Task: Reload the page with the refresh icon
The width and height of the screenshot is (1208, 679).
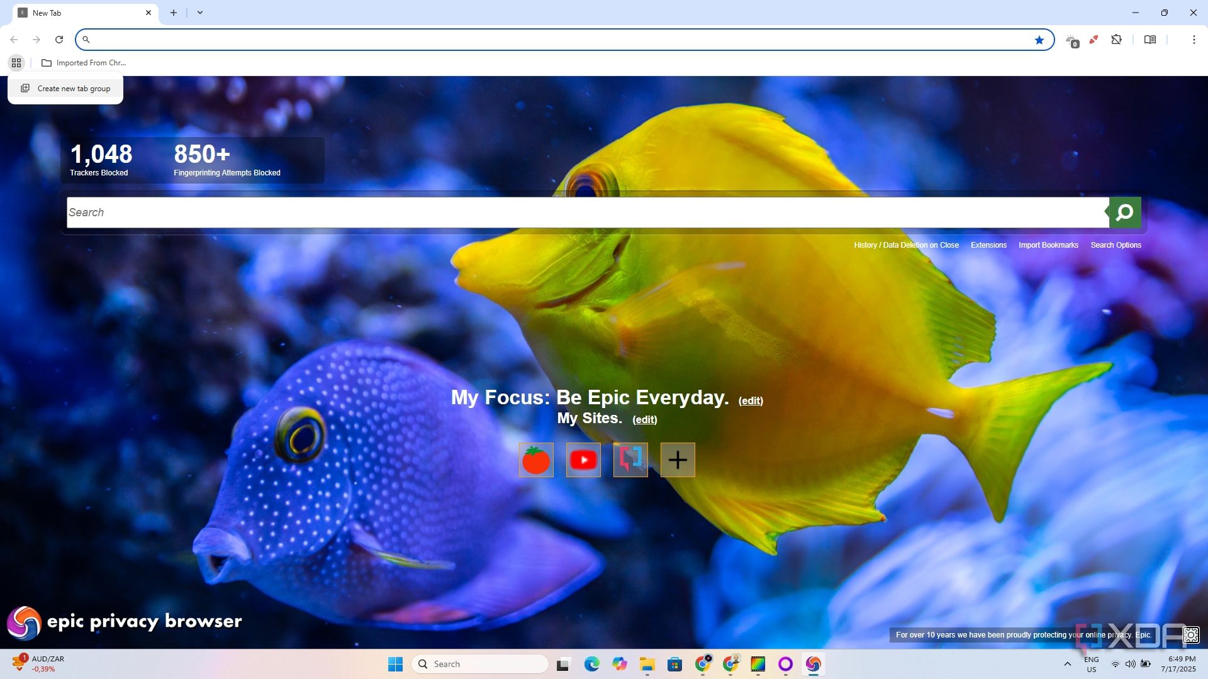Action: pos(59,40)
